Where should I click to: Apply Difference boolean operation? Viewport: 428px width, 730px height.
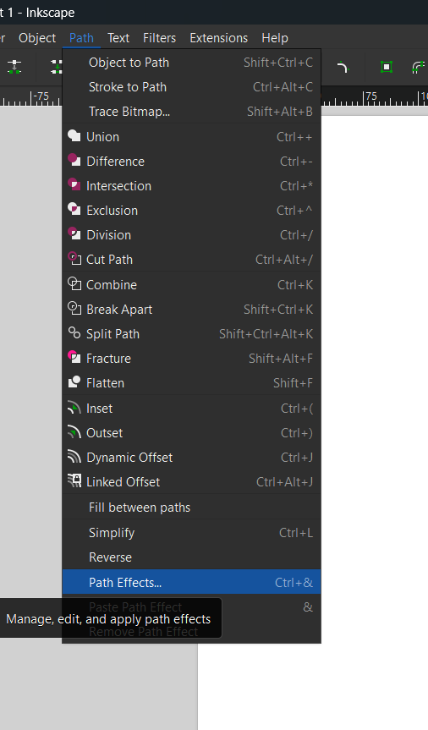coord(191,162)
